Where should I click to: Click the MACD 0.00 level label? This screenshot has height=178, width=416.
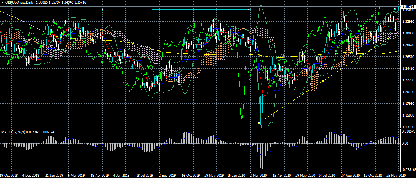coord(405,144)
